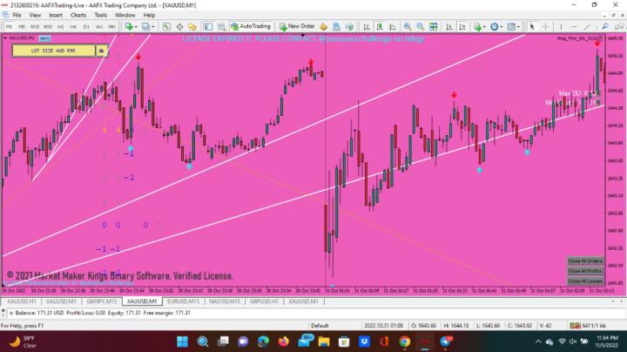Open the File menu
The width and height of the screenshot is (627, 352).
[17, 15]
